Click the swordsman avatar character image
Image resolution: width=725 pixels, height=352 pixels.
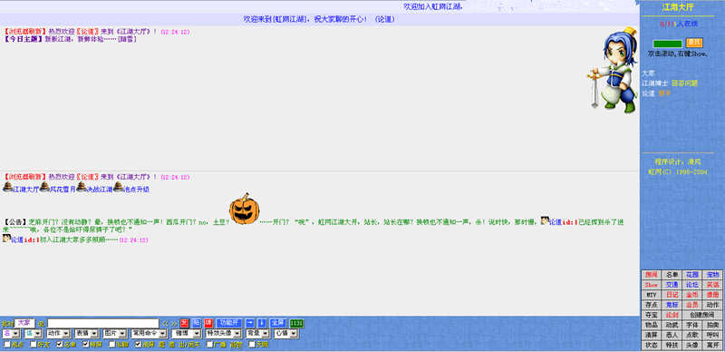pyautogui.click(x=614, y=70)
